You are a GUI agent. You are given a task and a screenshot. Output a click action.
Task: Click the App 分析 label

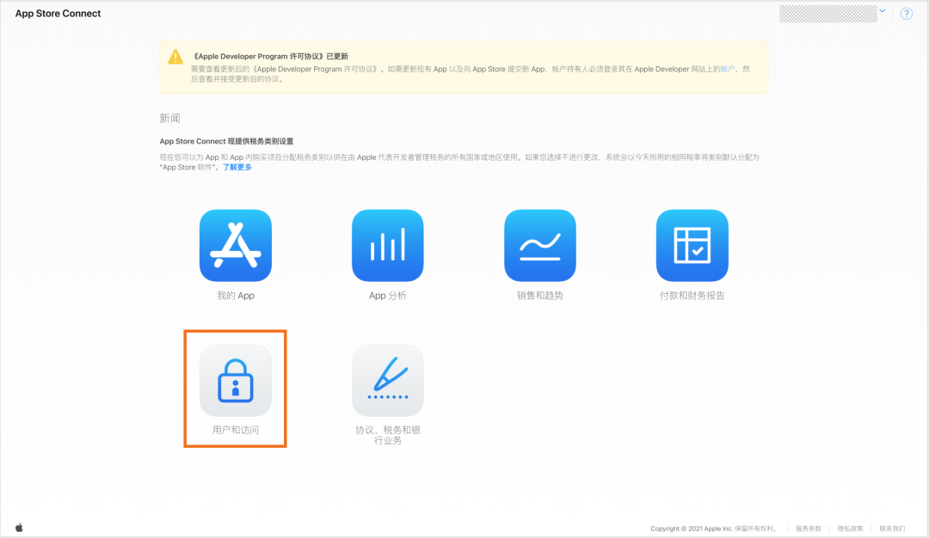387,296
